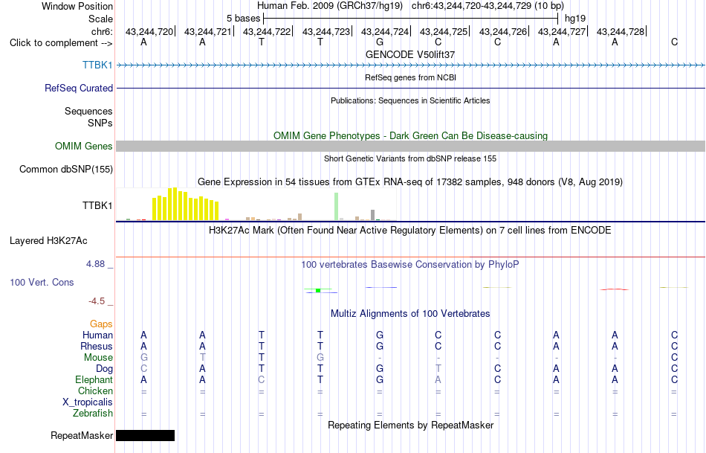Screen dimensions: 706x453
Task: Click the Dog species row label
Action: [x=104, y=369]
